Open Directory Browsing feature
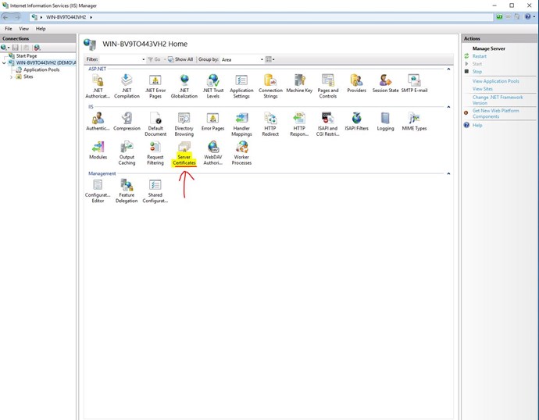This screenshot has height=420, width=539. pyautogui.click(x=184, y=124)
